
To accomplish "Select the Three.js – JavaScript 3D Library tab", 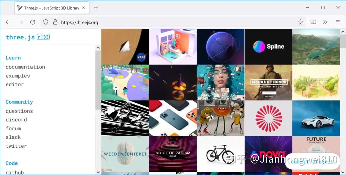I will pyautogui.click(x=52, y=8).
